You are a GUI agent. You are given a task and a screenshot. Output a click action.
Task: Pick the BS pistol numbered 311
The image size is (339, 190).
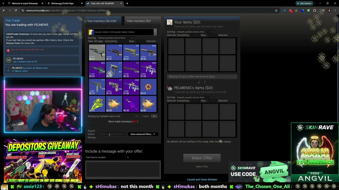131,52
